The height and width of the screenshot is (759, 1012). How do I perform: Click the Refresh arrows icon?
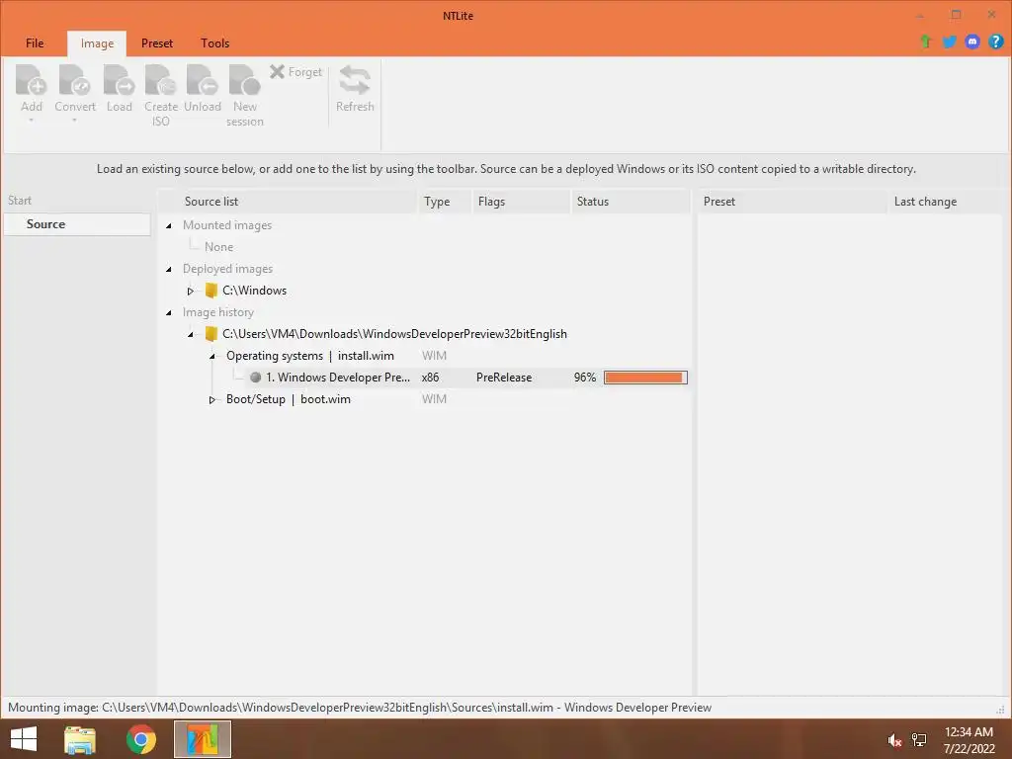click(x=355, y=80)
